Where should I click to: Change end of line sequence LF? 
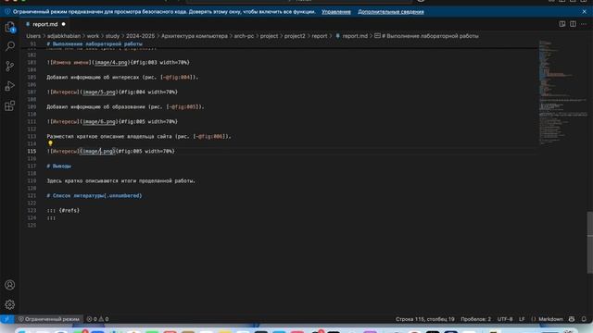522,319
